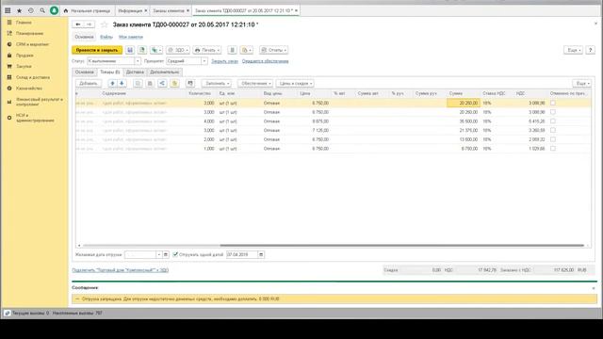Open the Favorites star in top bar

(19, 10)
